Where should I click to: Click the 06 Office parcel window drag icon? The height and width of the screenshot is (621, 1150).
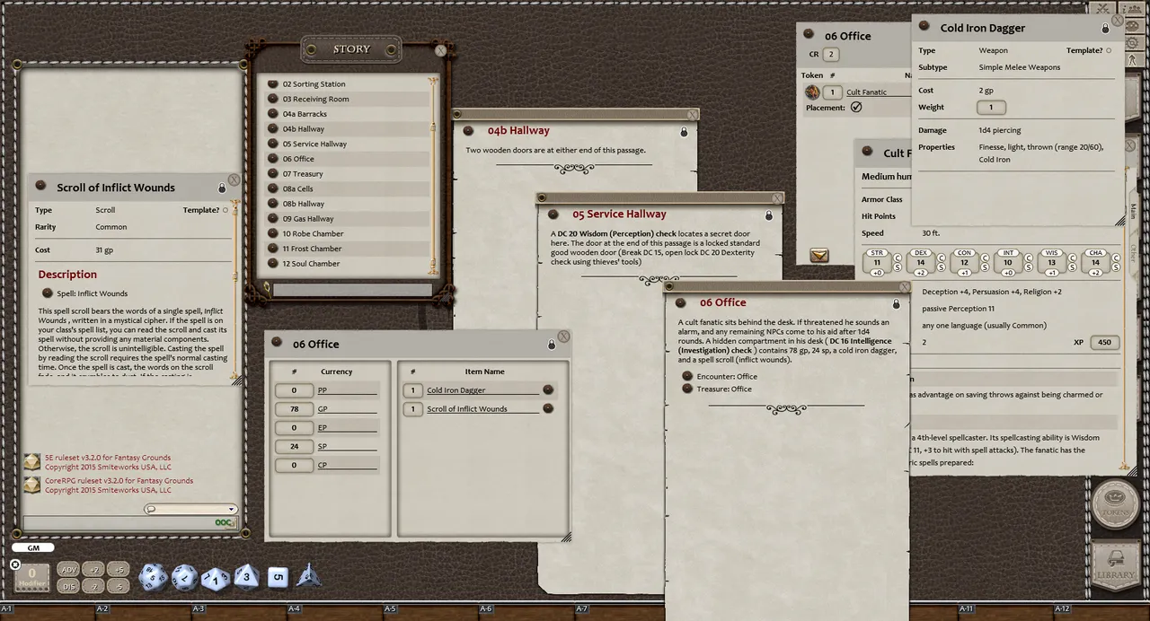click(279, 344)
